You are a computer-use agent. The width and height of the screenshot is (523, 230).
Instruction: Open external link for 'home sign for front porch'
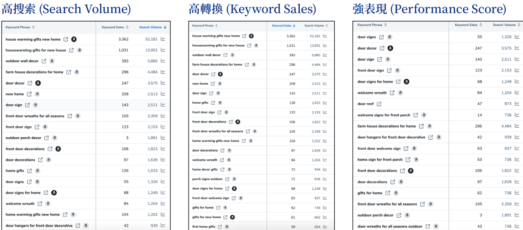408,160
